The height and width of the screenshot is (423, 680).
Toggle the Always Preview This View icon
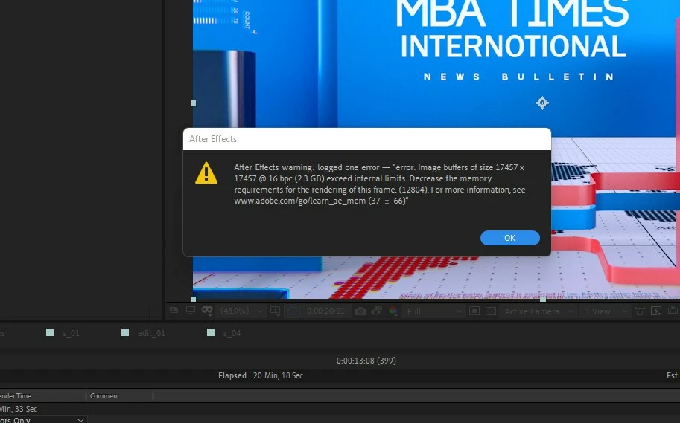175,311
